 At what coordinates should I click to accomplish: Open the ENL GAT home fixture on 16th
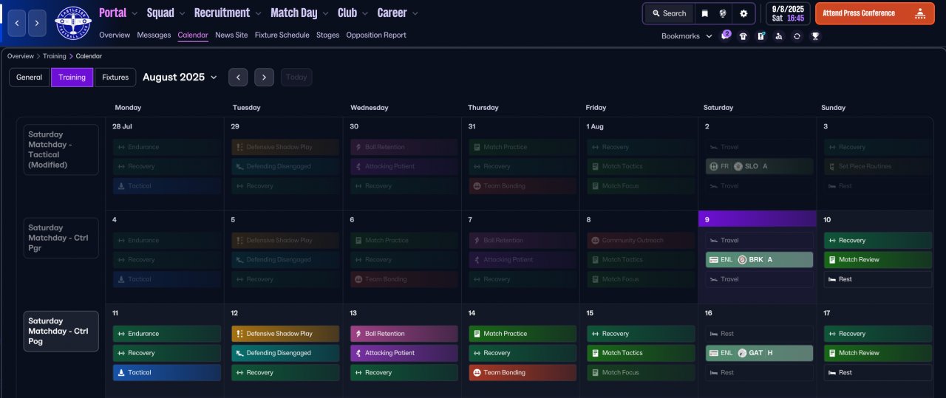tap(759, 353)
